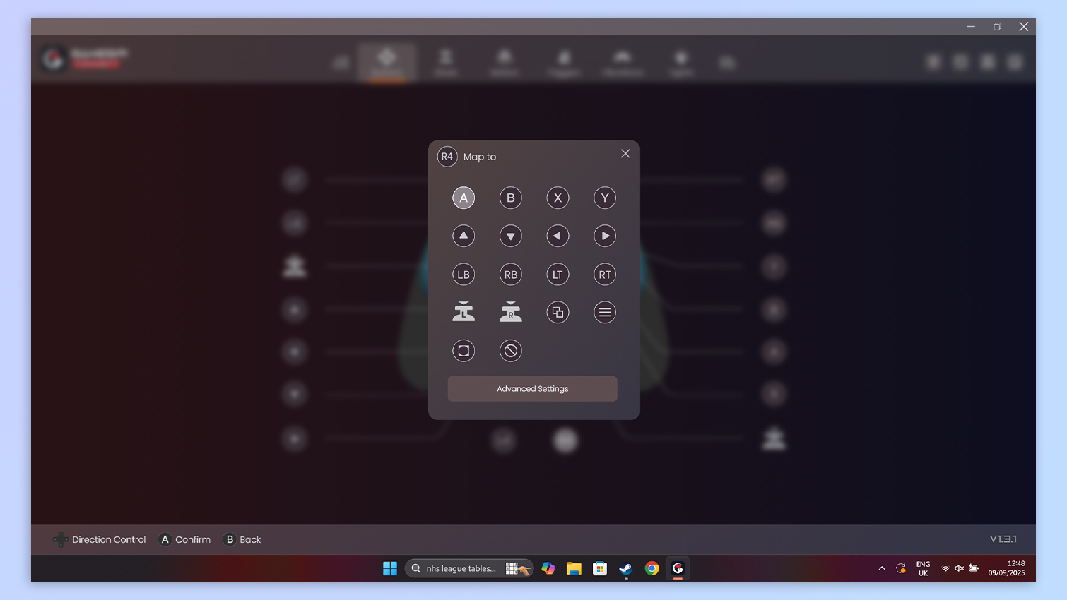Map to D-pad up arrow

(464, 236)
